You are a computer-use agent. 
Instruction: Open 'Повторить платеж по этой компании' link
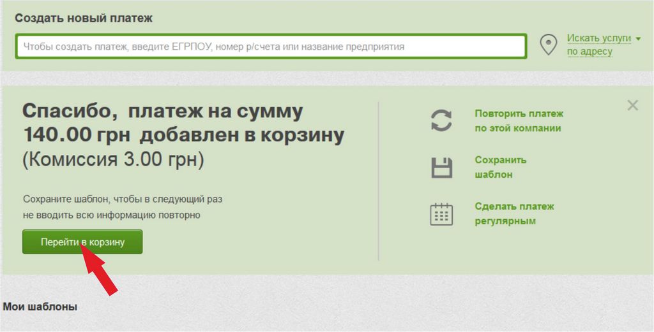click(x=519, y=121)
